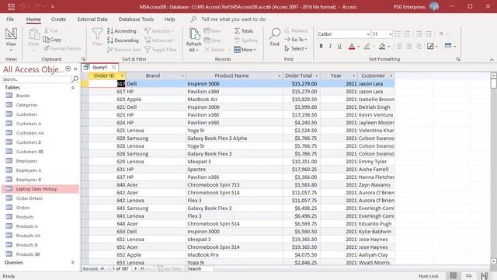Collapse the ribbon
This screenshot has width=497, height=280.
[492, 59]
